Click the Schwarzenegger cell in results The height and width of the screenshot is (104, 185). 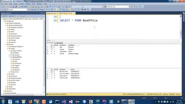pyautogui.click(x=73, y=54)
